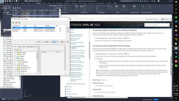
Task: Open the Output ribbon tab
Action: click(44, 3)
